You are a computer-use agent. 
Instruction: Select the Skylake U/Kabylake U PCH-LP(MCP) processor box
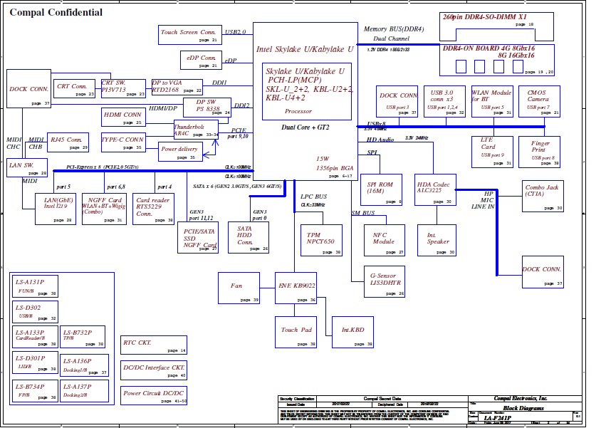click(307, 92)
